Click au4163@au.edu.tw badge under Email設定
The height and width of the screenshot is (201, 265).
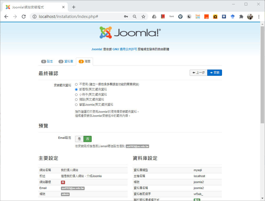pos(137,146)
